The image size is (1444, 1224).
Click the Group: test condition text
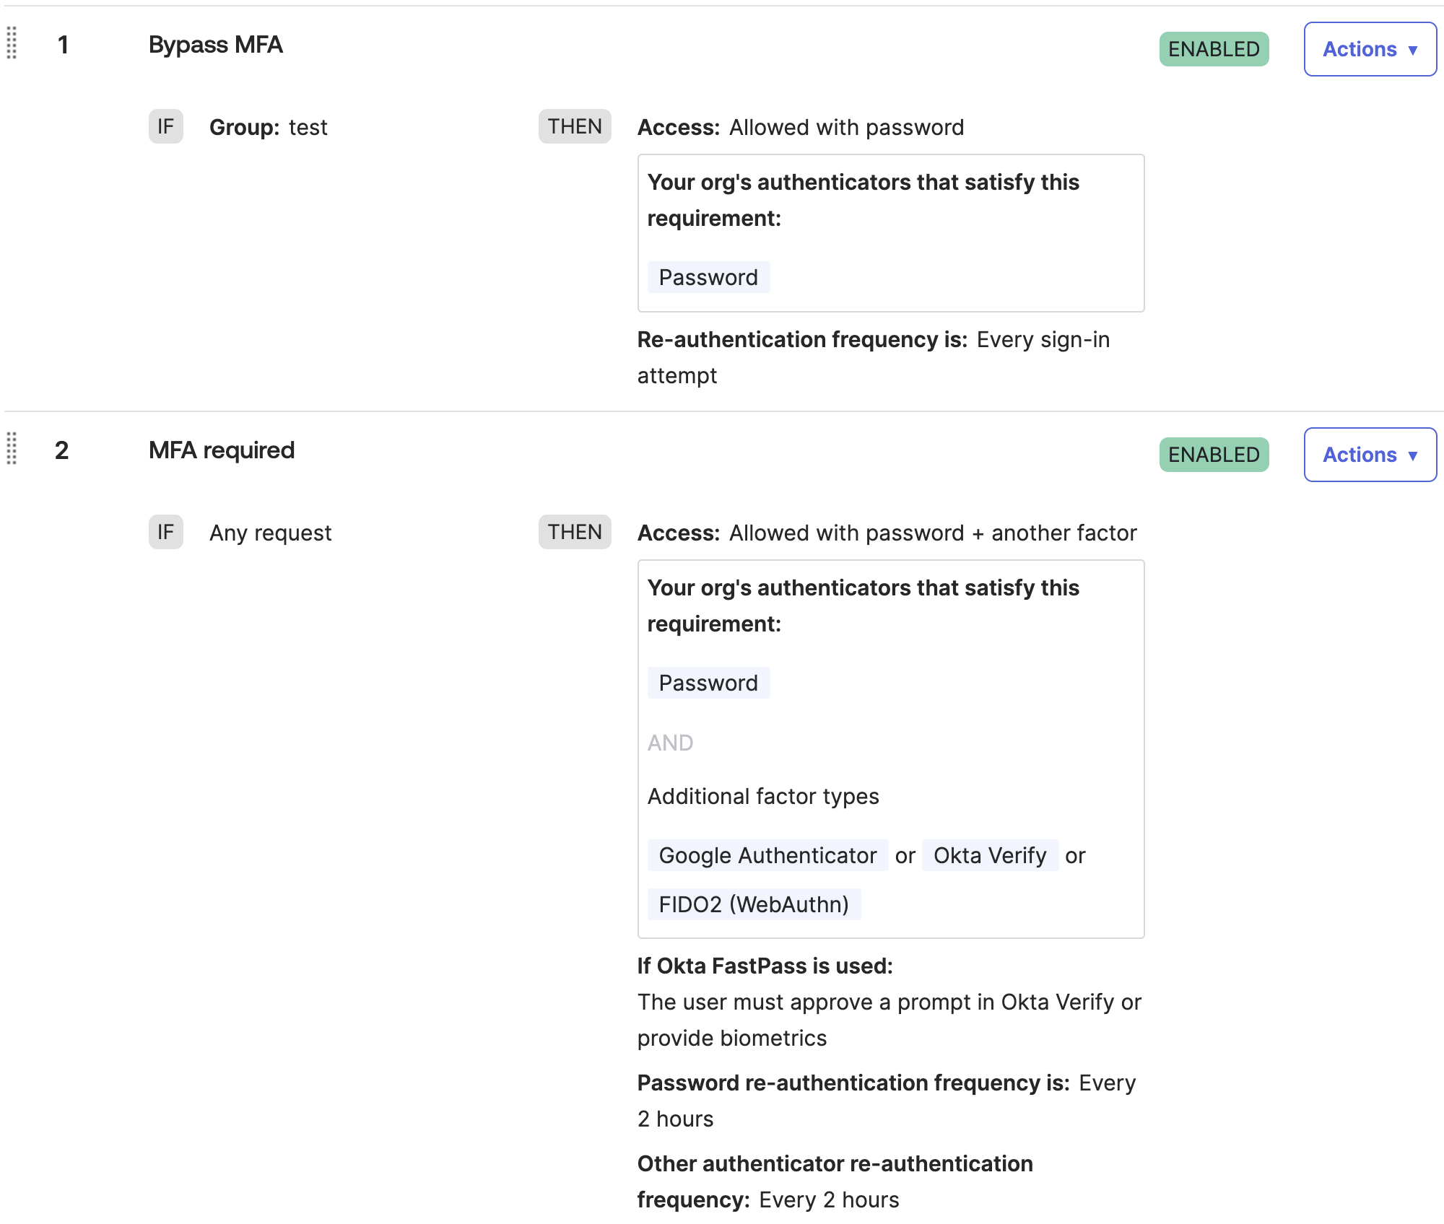pyautogui.click(x=268, y=128)
